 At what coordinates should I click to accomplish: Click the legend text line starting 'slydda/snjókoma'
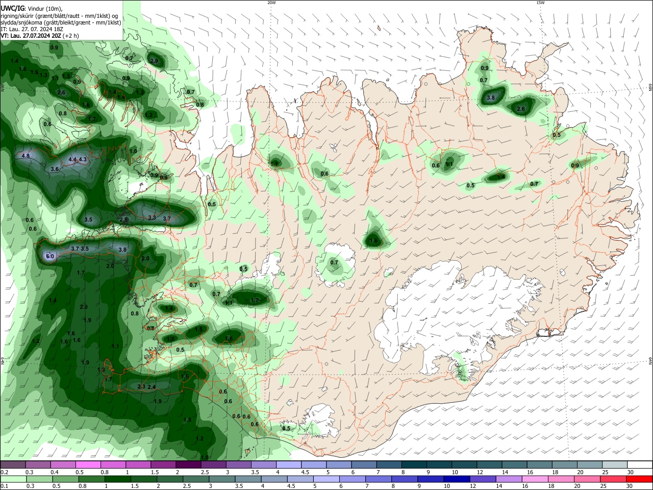coord(61,22)
